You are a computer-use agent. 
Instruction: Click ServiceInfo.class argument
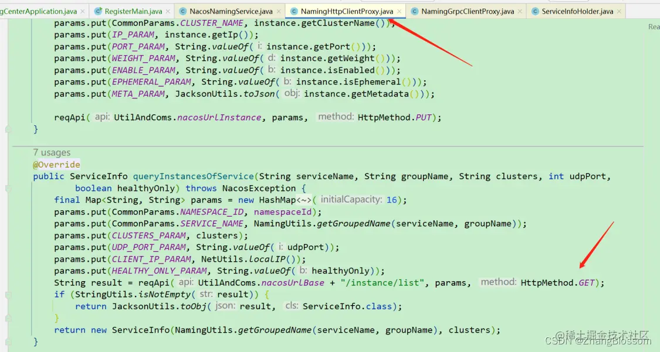pyautogui.click(x=347, y=306)
